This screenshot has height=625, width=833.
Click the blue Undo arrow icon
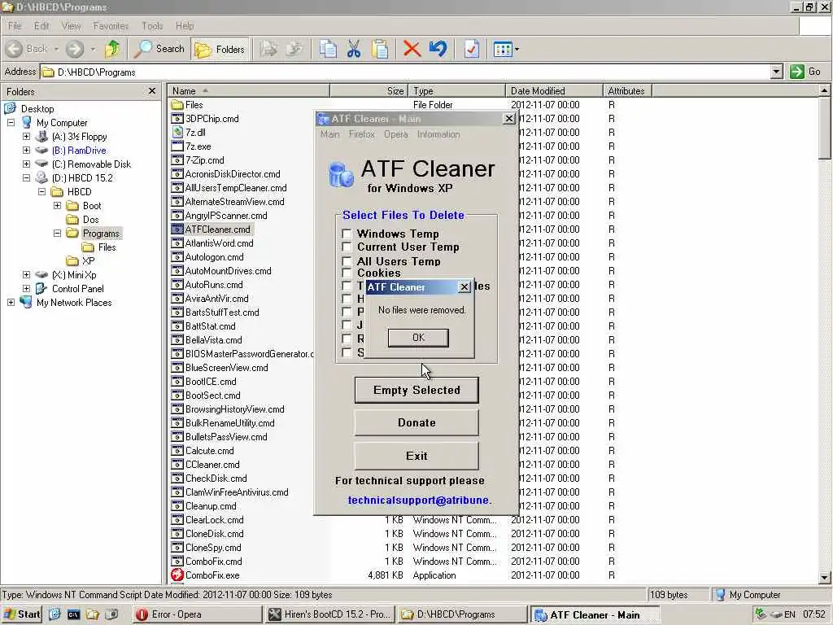coord(438,49)
